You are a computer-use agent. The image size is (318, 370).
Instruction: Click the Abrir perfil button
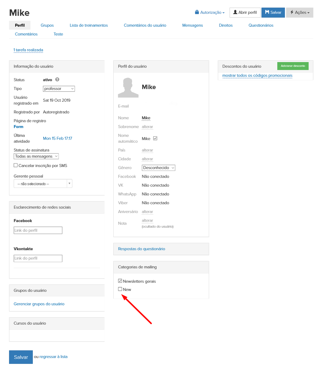(x=245, y=13)
